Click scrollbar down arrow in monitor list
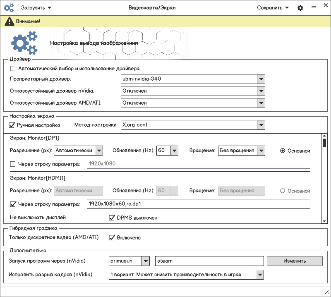Screen dimensions: 331x297 coord(324,221)
